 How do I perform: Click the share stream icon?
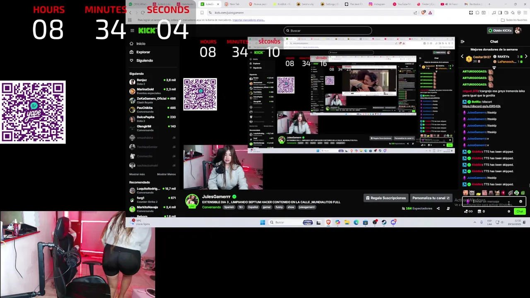(x=438, y=208)
